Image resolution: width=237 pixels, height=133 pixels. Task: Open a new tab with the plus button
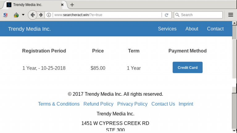coord(72,5)
